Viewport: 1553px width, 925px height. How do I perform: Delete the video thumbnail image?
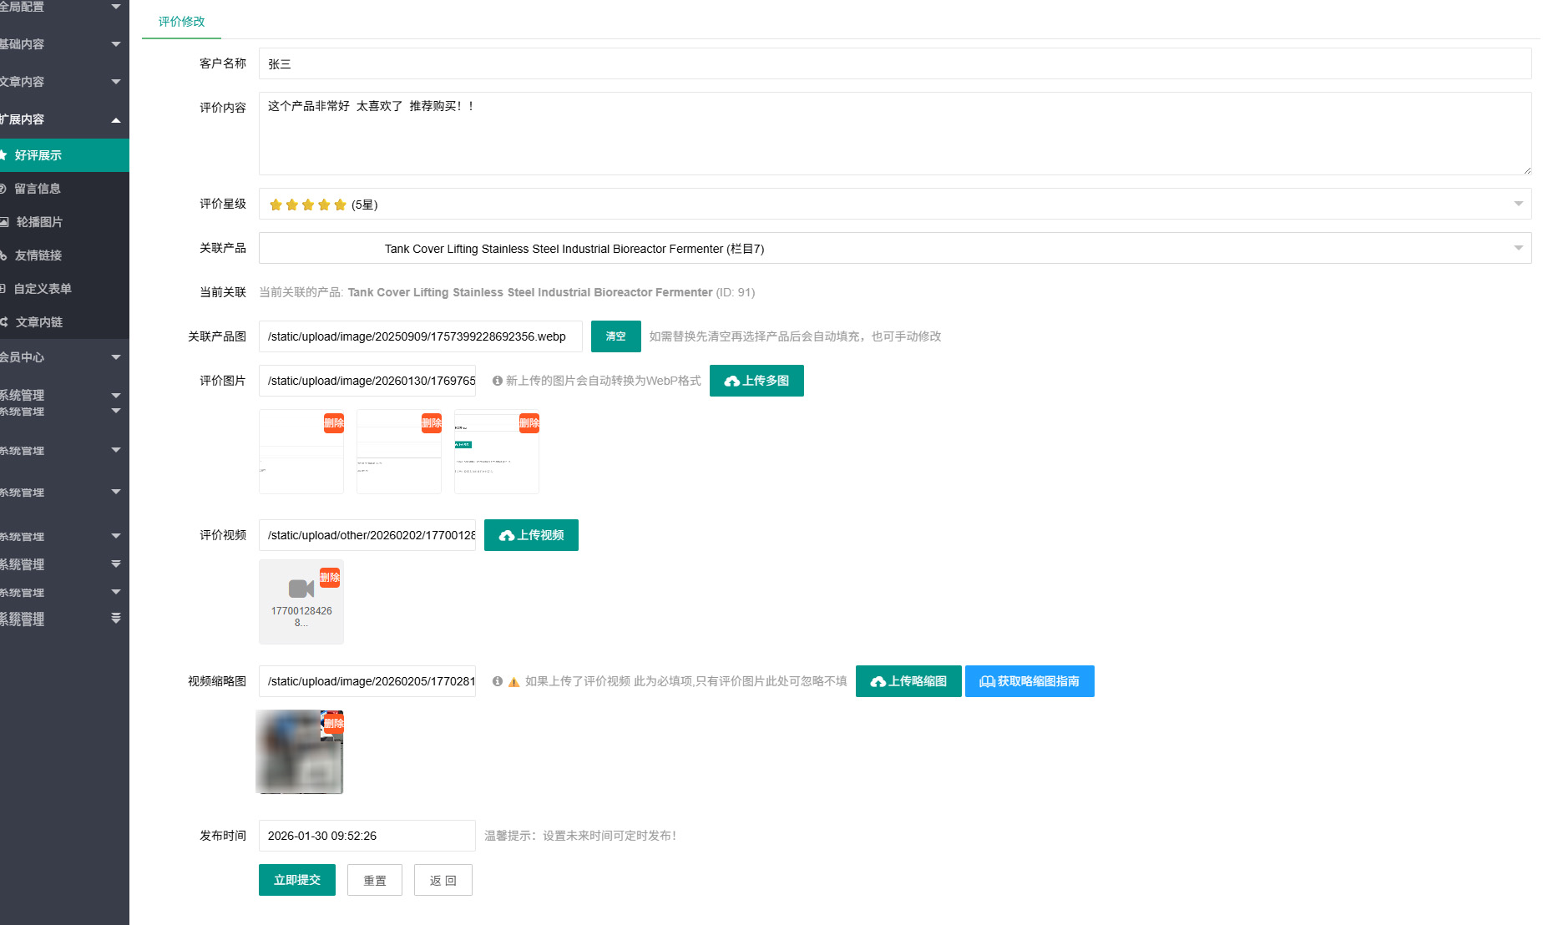(333, 724)
